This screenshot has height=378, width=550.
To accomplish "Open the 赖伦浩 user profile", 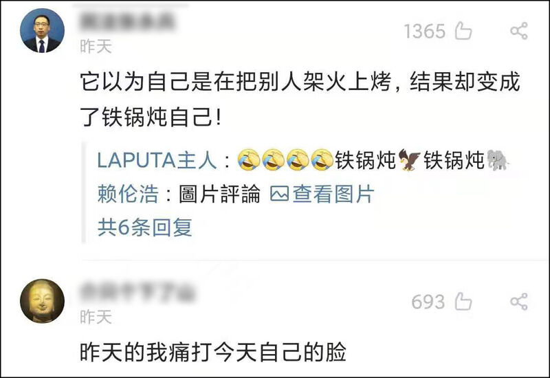I will 128,194.
